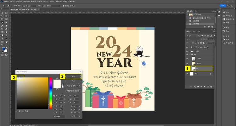
Task: Swap foreground and background colors
Action: point(7,48)
